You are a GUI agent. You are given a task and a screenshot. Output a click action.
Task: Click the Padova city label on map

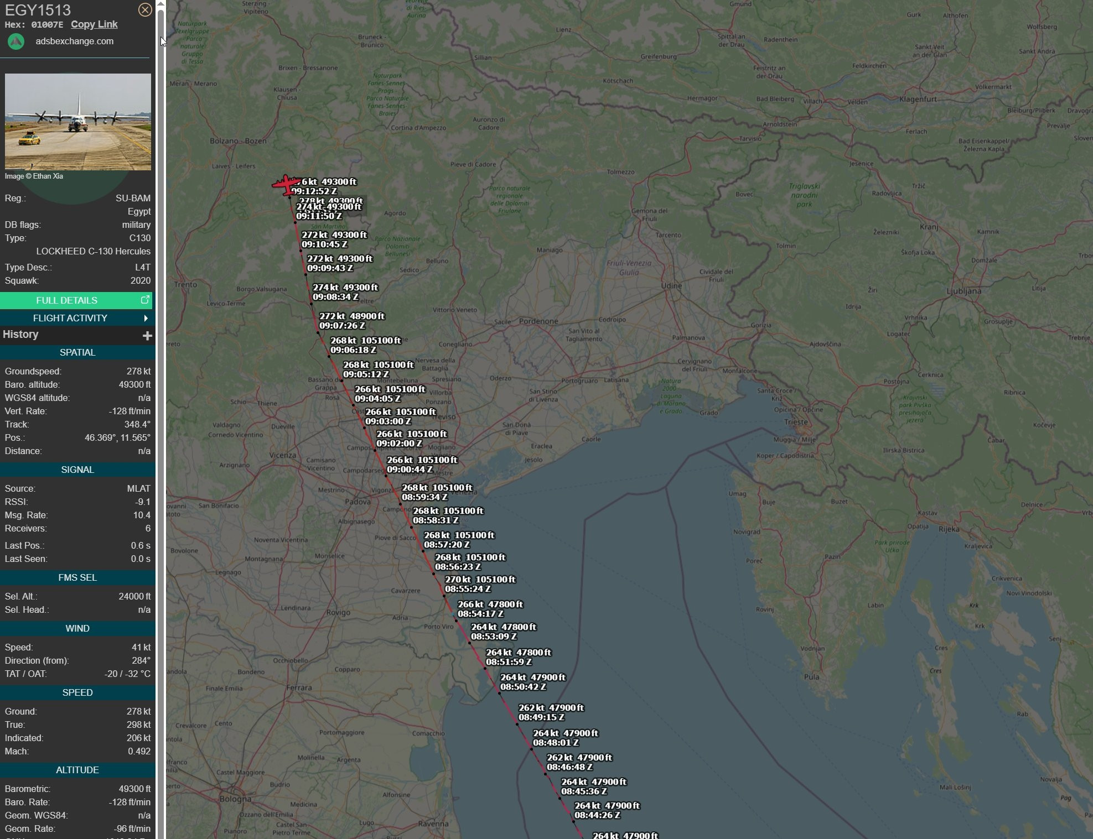tap(358, 502)
